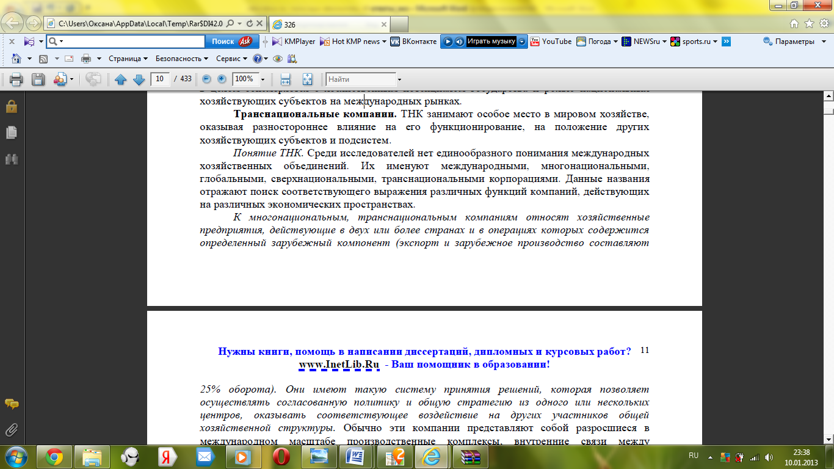Click the Print icon in PDF toolbar
The width and height of the screenshot is (834, 469).
click(16, 79)
